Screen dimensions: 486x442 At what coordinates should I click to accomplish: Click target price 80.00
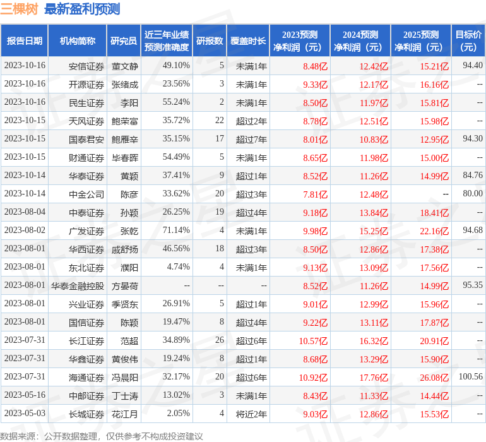(473, 193)
